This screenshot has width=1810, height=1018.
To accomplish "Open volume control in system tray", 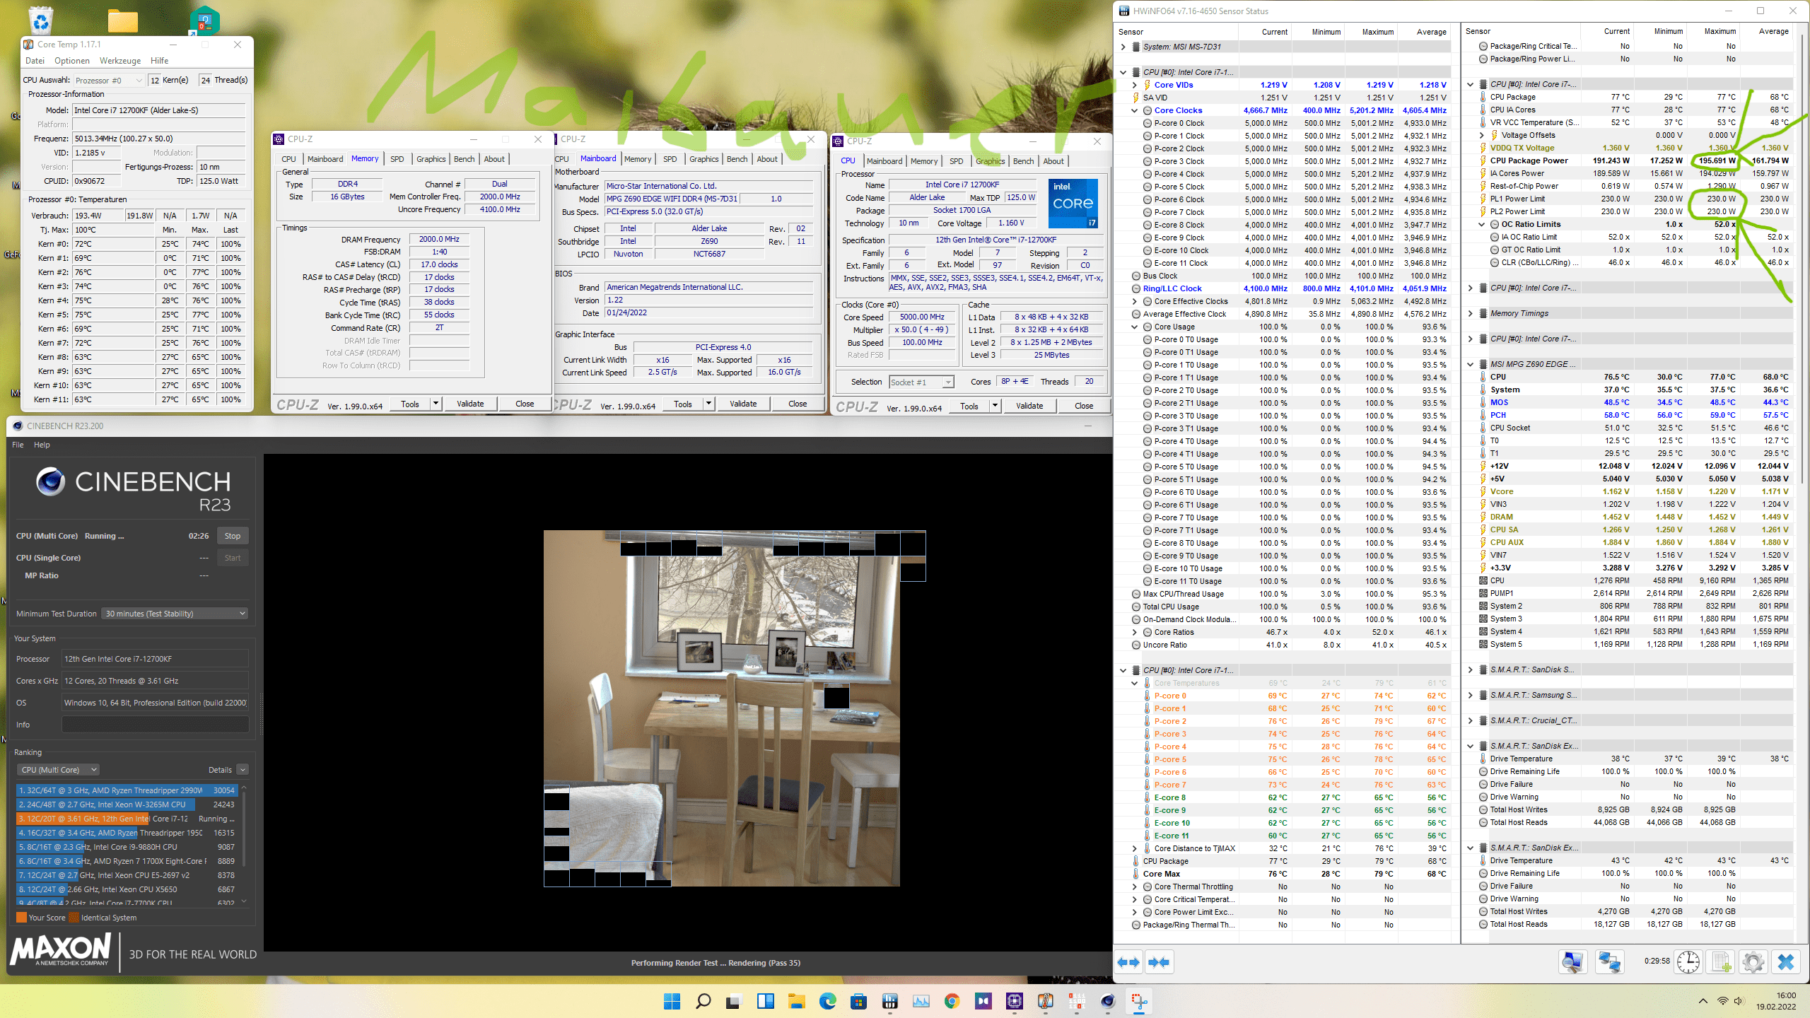I will [x=1739, y=1001].
